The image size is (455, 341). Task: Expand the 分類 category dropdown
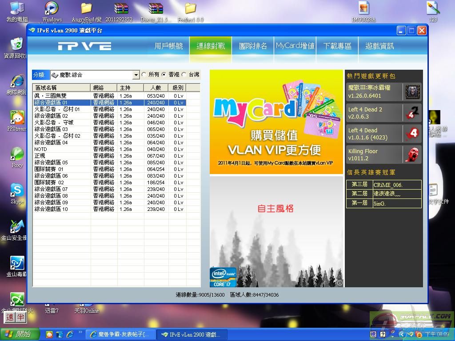tap(136, 75)
